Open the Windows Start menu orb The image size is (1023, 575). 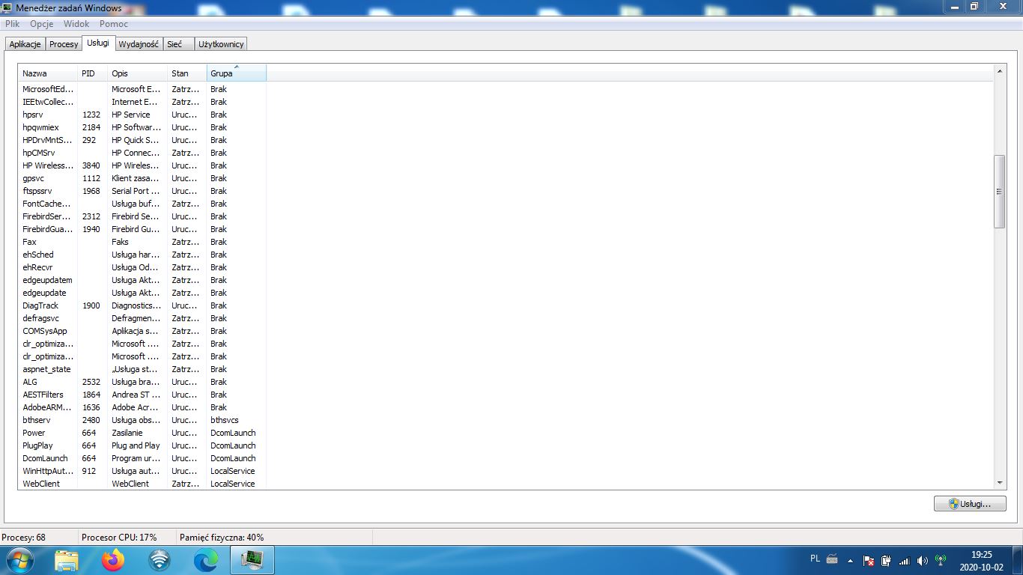[19, 559]
